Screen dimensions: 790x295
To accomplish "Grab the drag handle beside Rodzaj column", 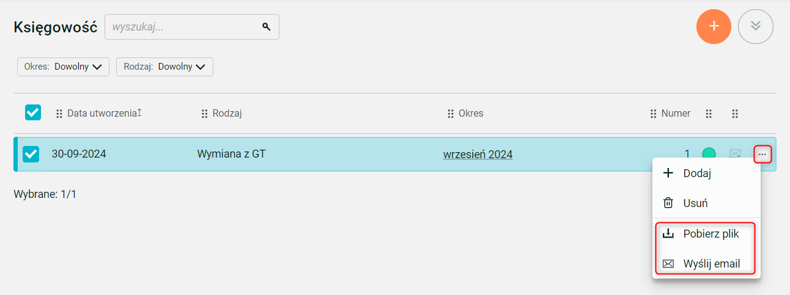I will [x=205, y=114].
